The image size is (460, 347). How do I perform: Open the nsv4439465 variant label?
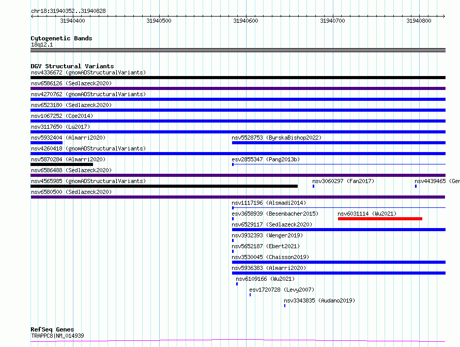coord(437,181)
